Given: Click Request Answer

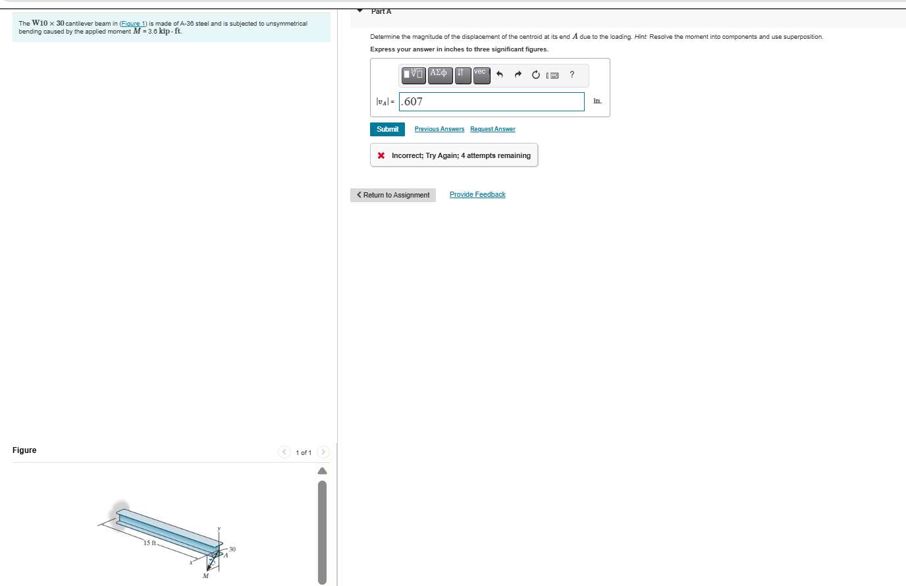Looking at the screenshot, I should 493,128.
